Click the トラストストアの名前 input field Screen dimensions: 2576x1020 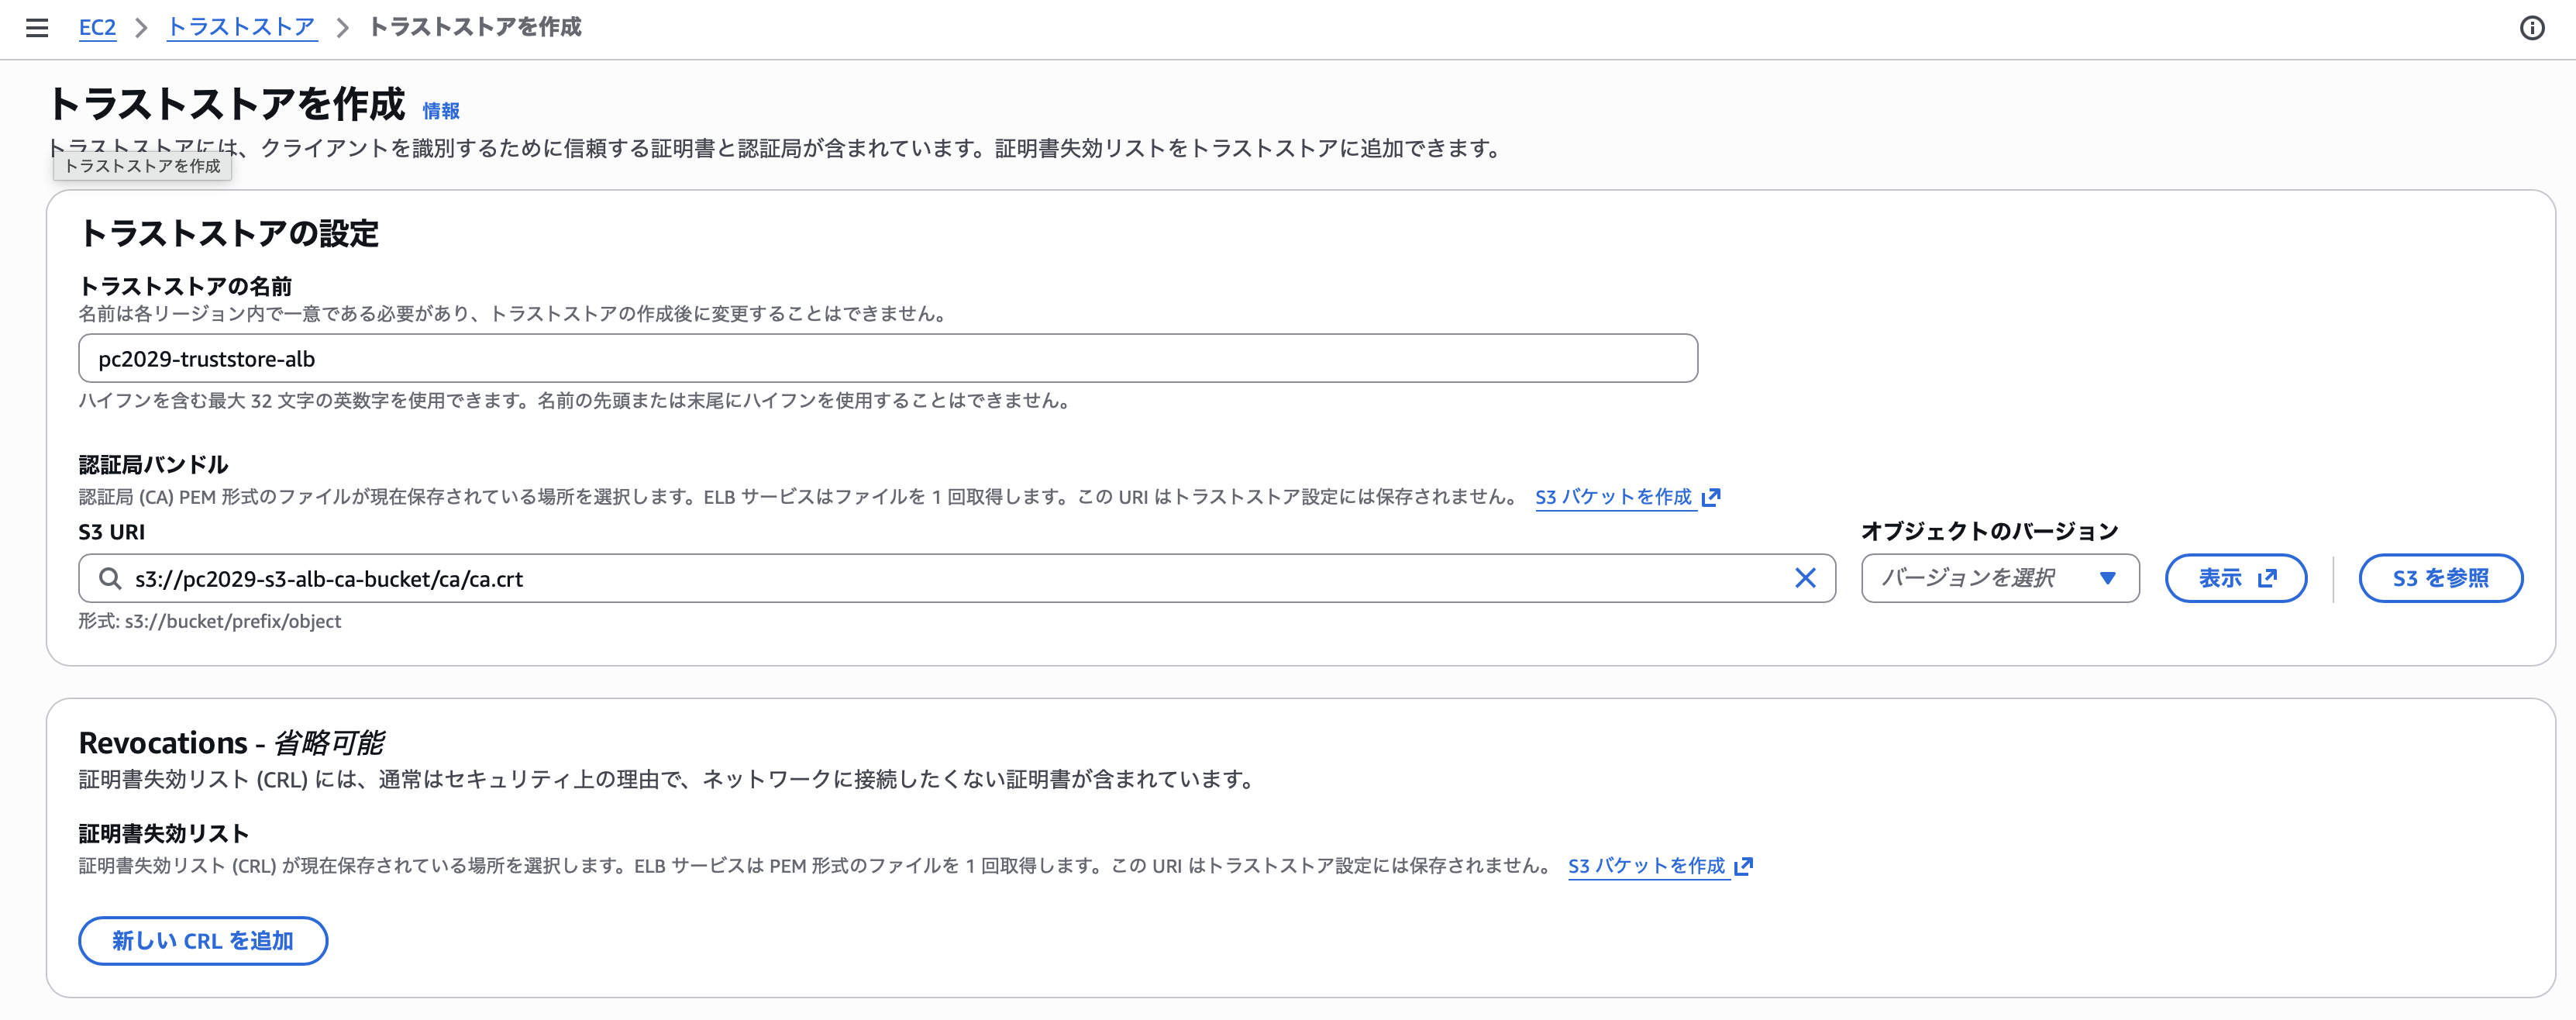coord(888,358)
